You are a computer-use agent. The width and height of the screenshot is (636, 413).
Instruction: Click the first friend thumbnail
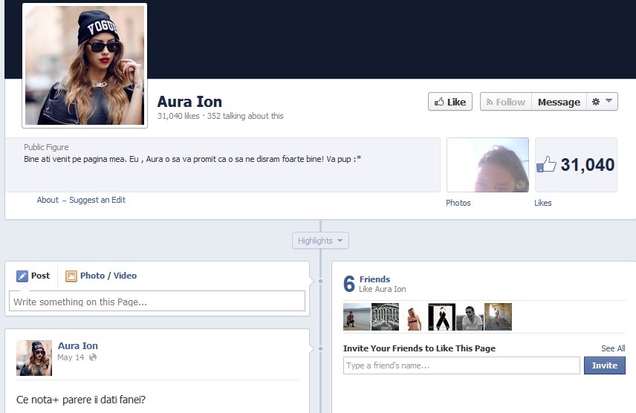click(357, 317)
